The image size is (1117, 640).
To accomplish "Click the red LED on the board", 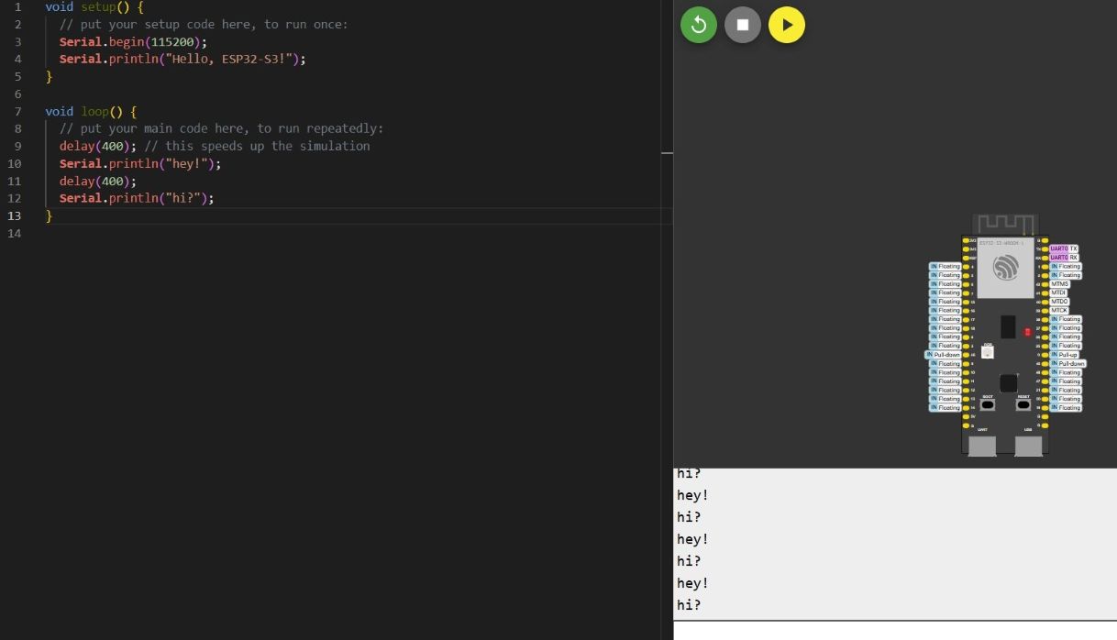I will click(1027, 332).
